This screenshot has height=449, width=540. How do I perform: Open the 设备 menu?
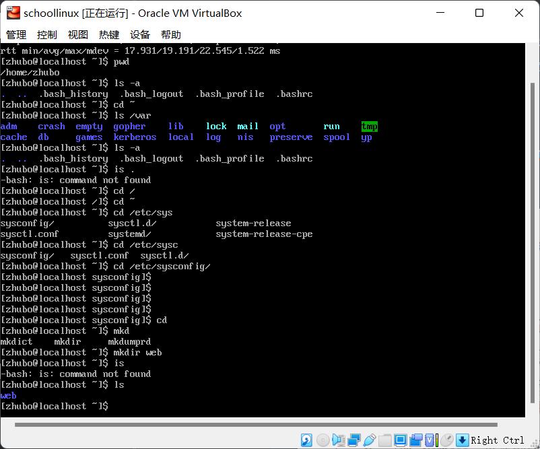pyautogui.click(x=140, y=34)
